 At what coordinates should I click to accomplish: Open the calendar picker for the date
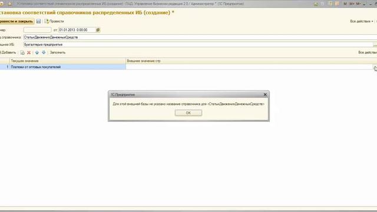point(98,30)
